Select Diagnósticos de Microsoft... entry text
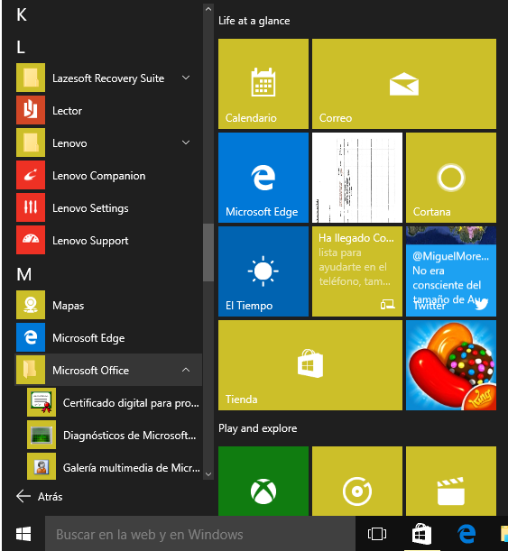The image size is (508, 551). tap(130, 436)
